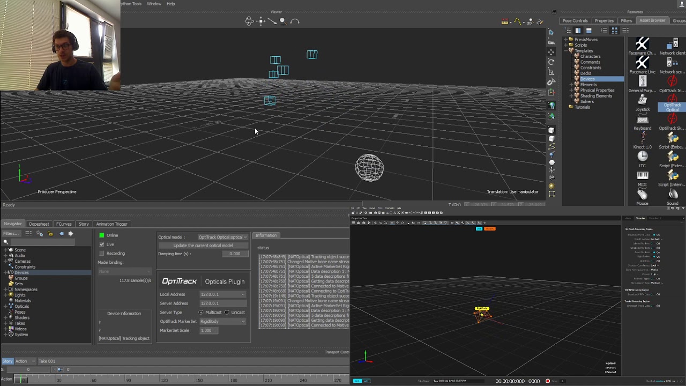Activate the Translate manipulator tool
This screenshot has height=386, width=686.
551,52
